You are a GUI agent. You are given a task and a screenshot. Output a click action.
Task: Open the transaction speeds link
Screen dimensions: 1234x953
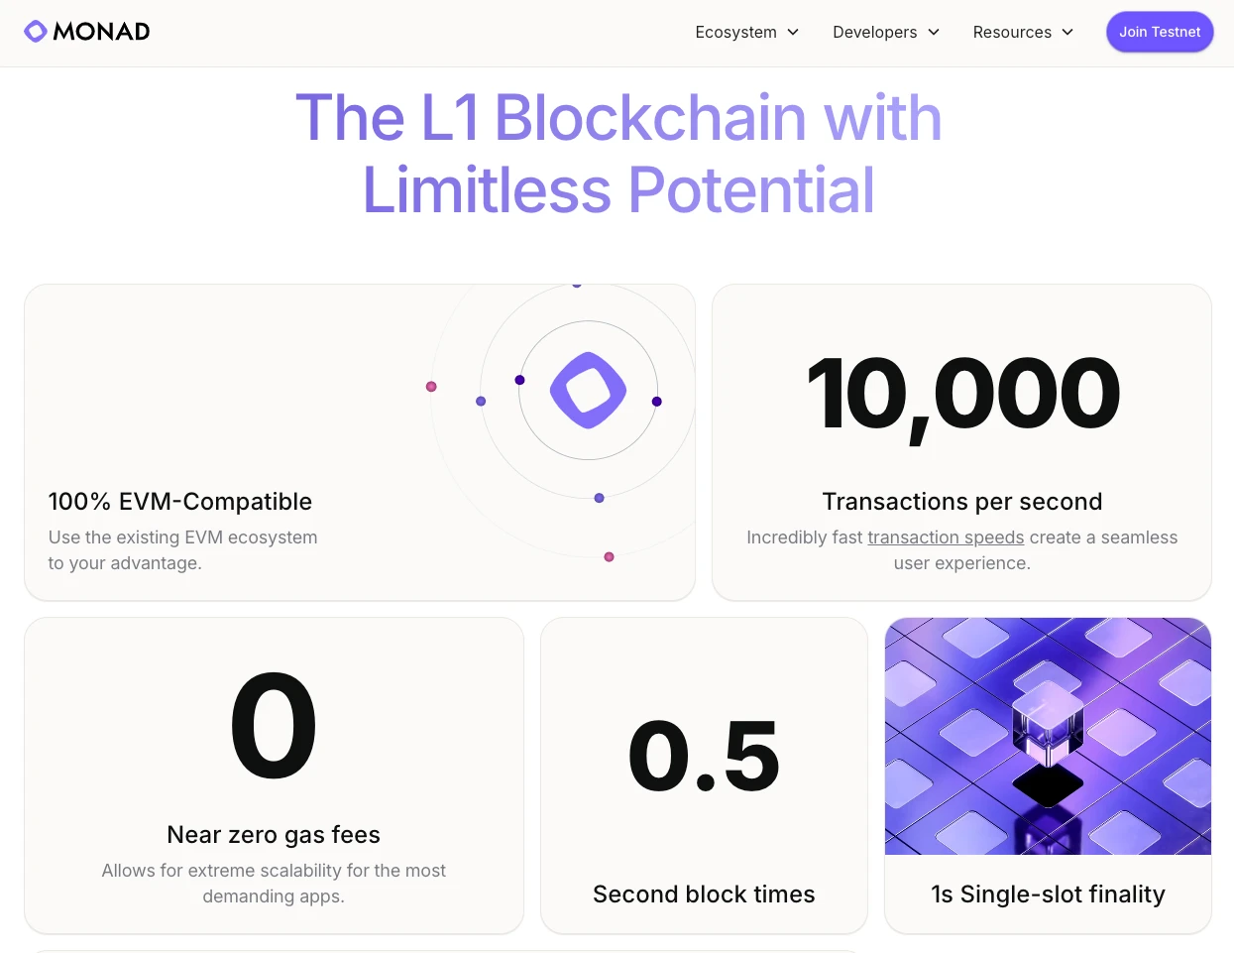[x=946, y=536]
